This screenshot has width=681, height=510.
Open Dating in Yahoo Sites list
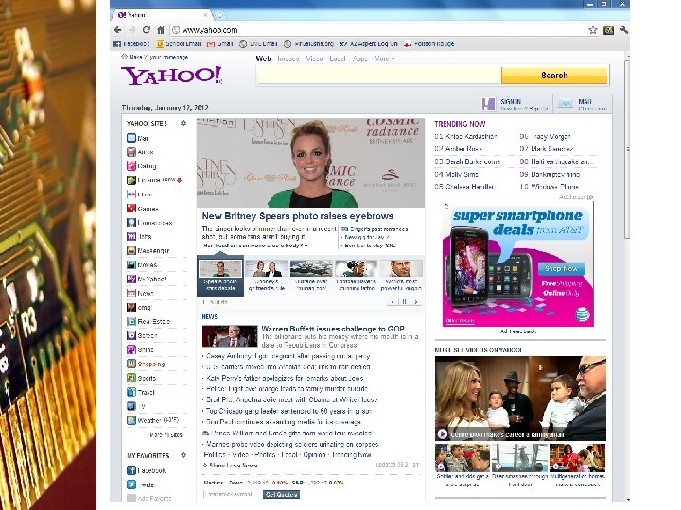tap(142, 166)
